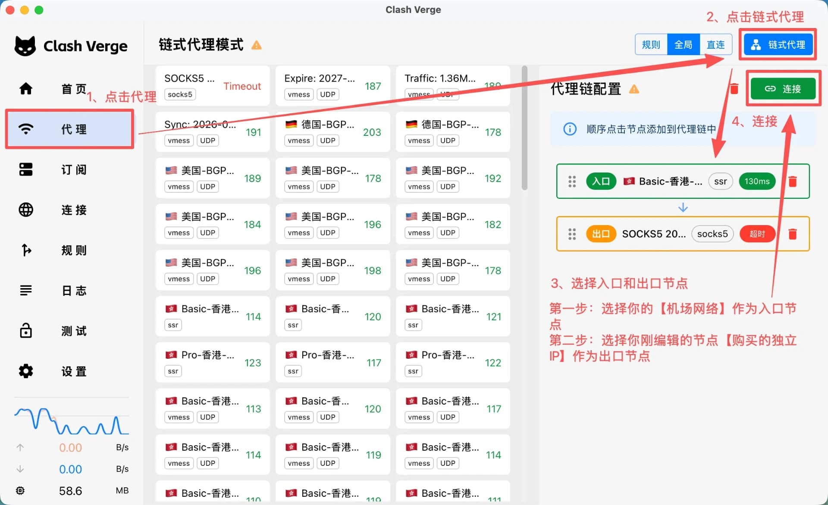Toggle the 链式代理 chain proxy button
The width and height of the screenshot is (828, 505).
pos(778,44)
